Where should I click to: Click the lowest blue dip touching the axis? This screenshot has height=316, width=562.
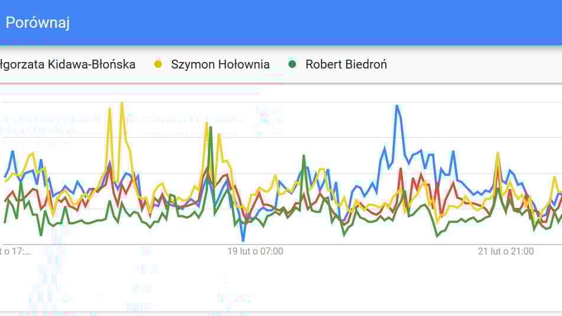pos(243,240)
